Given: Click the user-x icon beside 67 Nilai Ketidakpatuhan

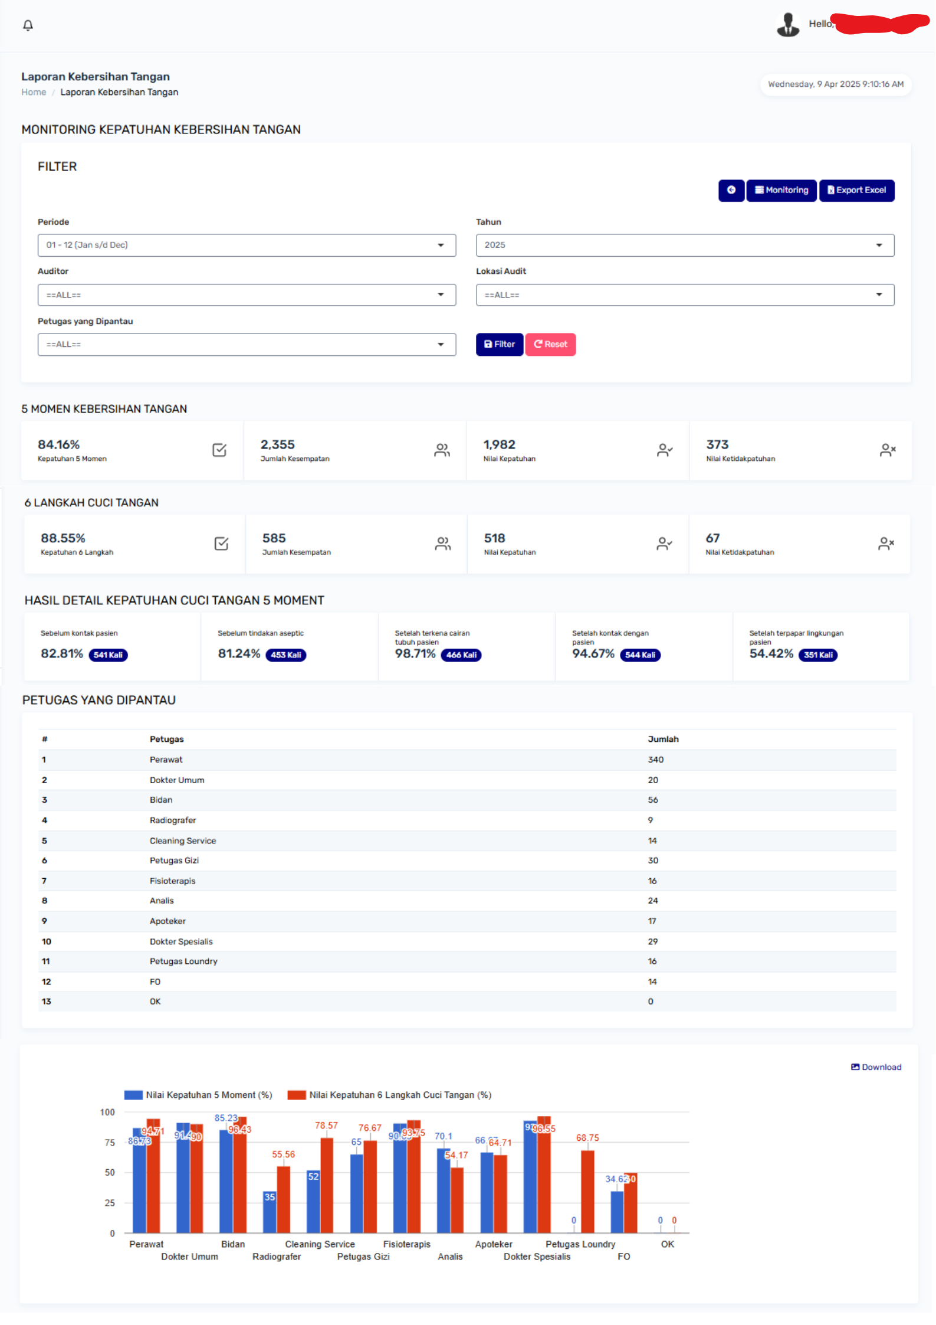Looking at the screenshot, I should tap(886, 544).
